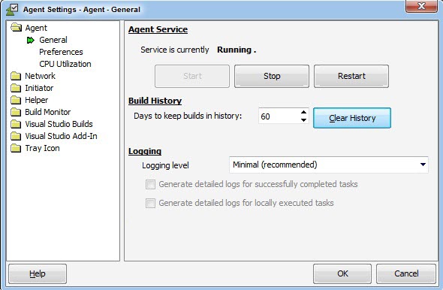Toggle detailed logs for locally executed tasks
This screenshot has width=443, height=290.
coord(150,204)
